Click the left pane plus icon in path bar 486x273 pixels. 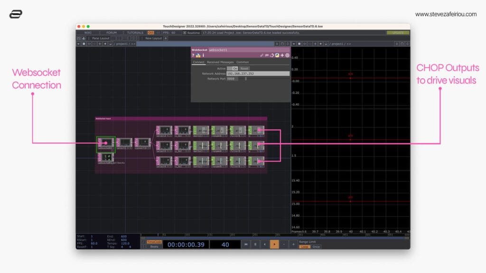click(100, 44)
